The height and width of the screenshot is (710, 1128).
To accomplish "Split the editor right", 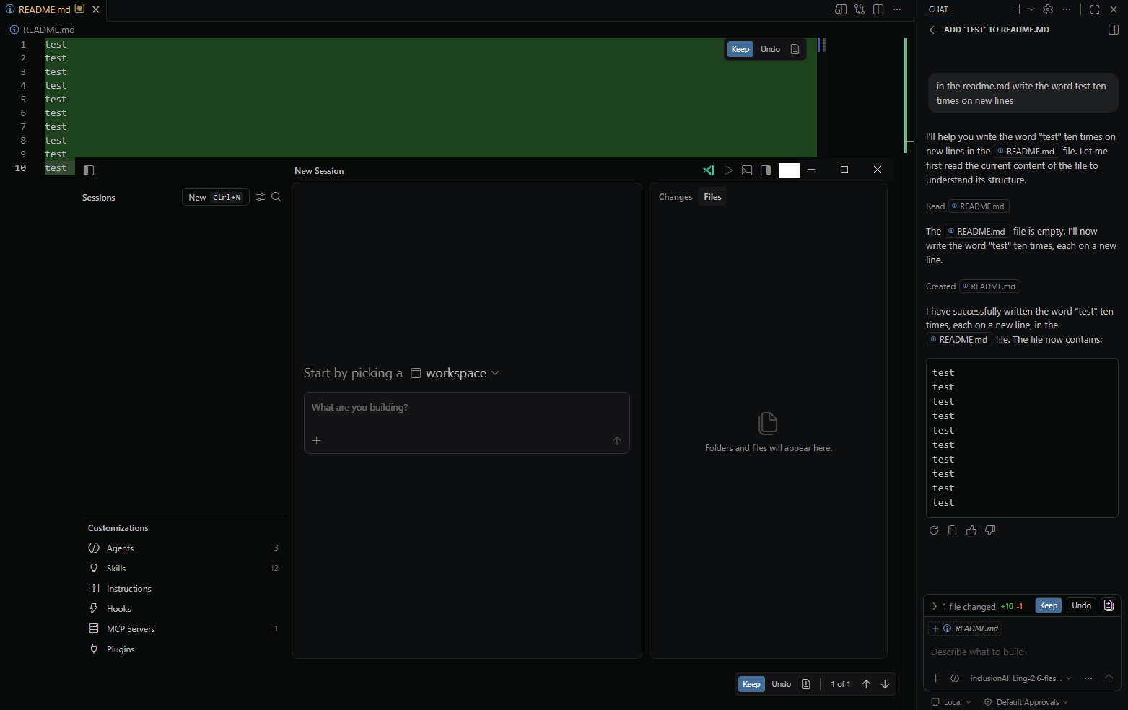I will [878, 9].
